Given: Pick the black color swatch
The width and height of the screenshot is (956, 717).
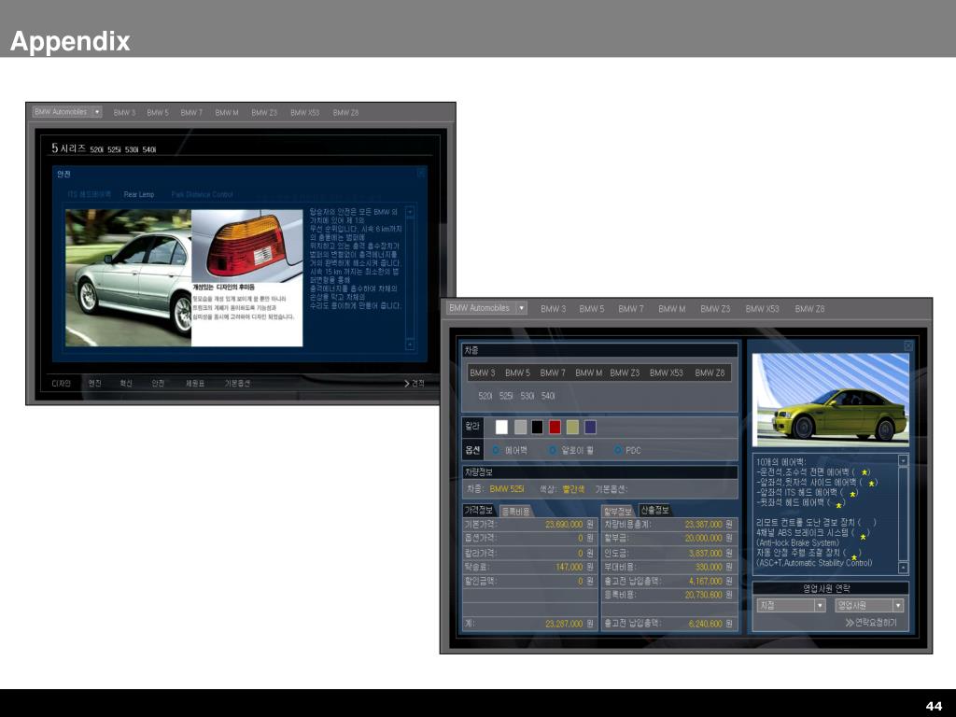Looking at the screenshot, I should click(x=537, y=428).
